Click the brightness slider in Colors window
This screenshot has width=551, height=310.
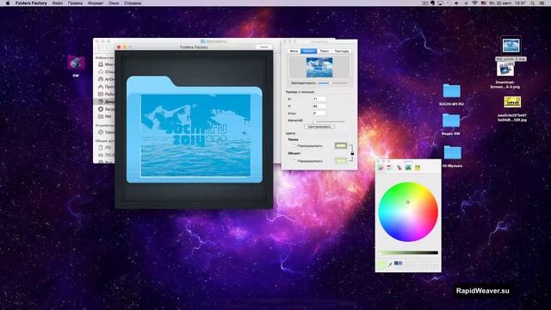pos(408,252)
